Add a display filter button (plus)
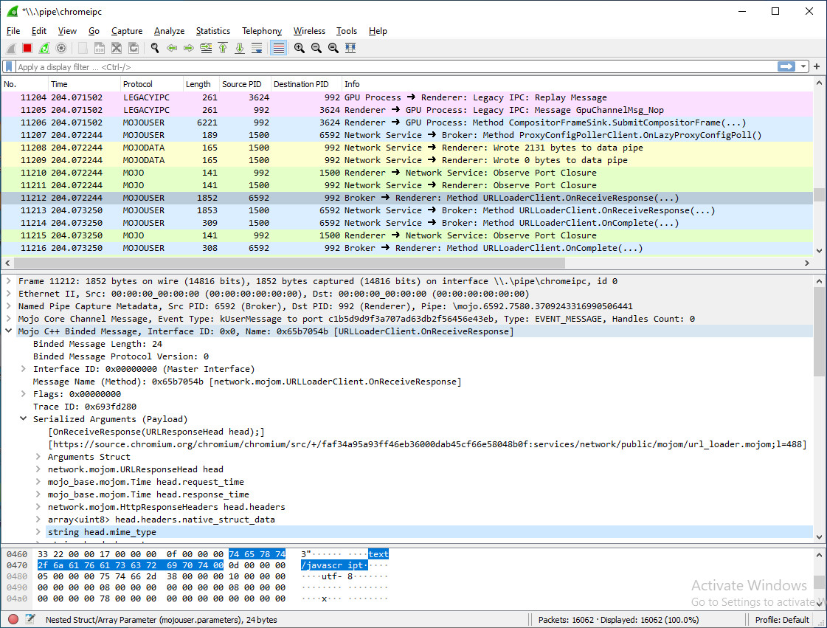827x628 pixels. point(817,66)
